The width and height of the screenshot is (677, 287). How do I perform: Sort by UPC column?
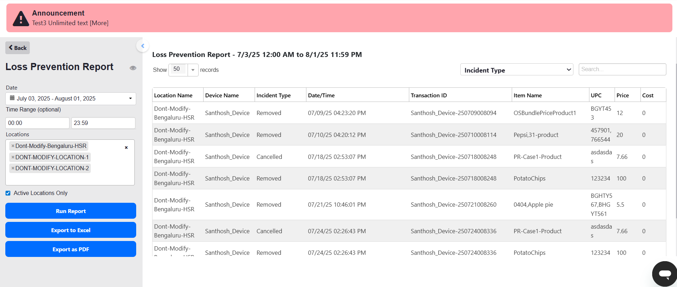[x=602, y=95]
